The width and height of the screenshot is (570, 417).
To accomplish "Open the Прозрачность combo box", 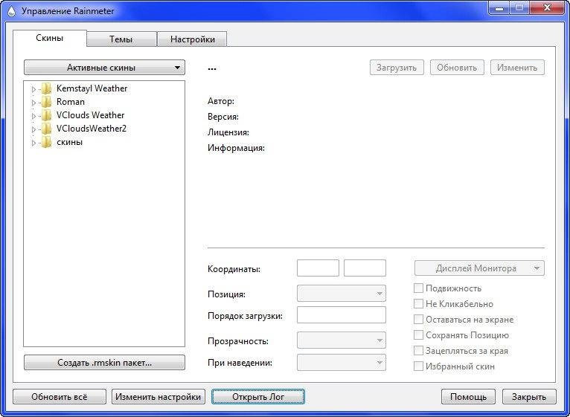I will click(x=342, y=340).
